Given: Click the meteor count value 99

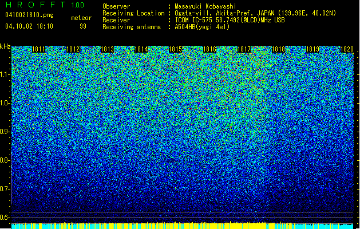Looking at the screenshot, I should pos(83,26).
